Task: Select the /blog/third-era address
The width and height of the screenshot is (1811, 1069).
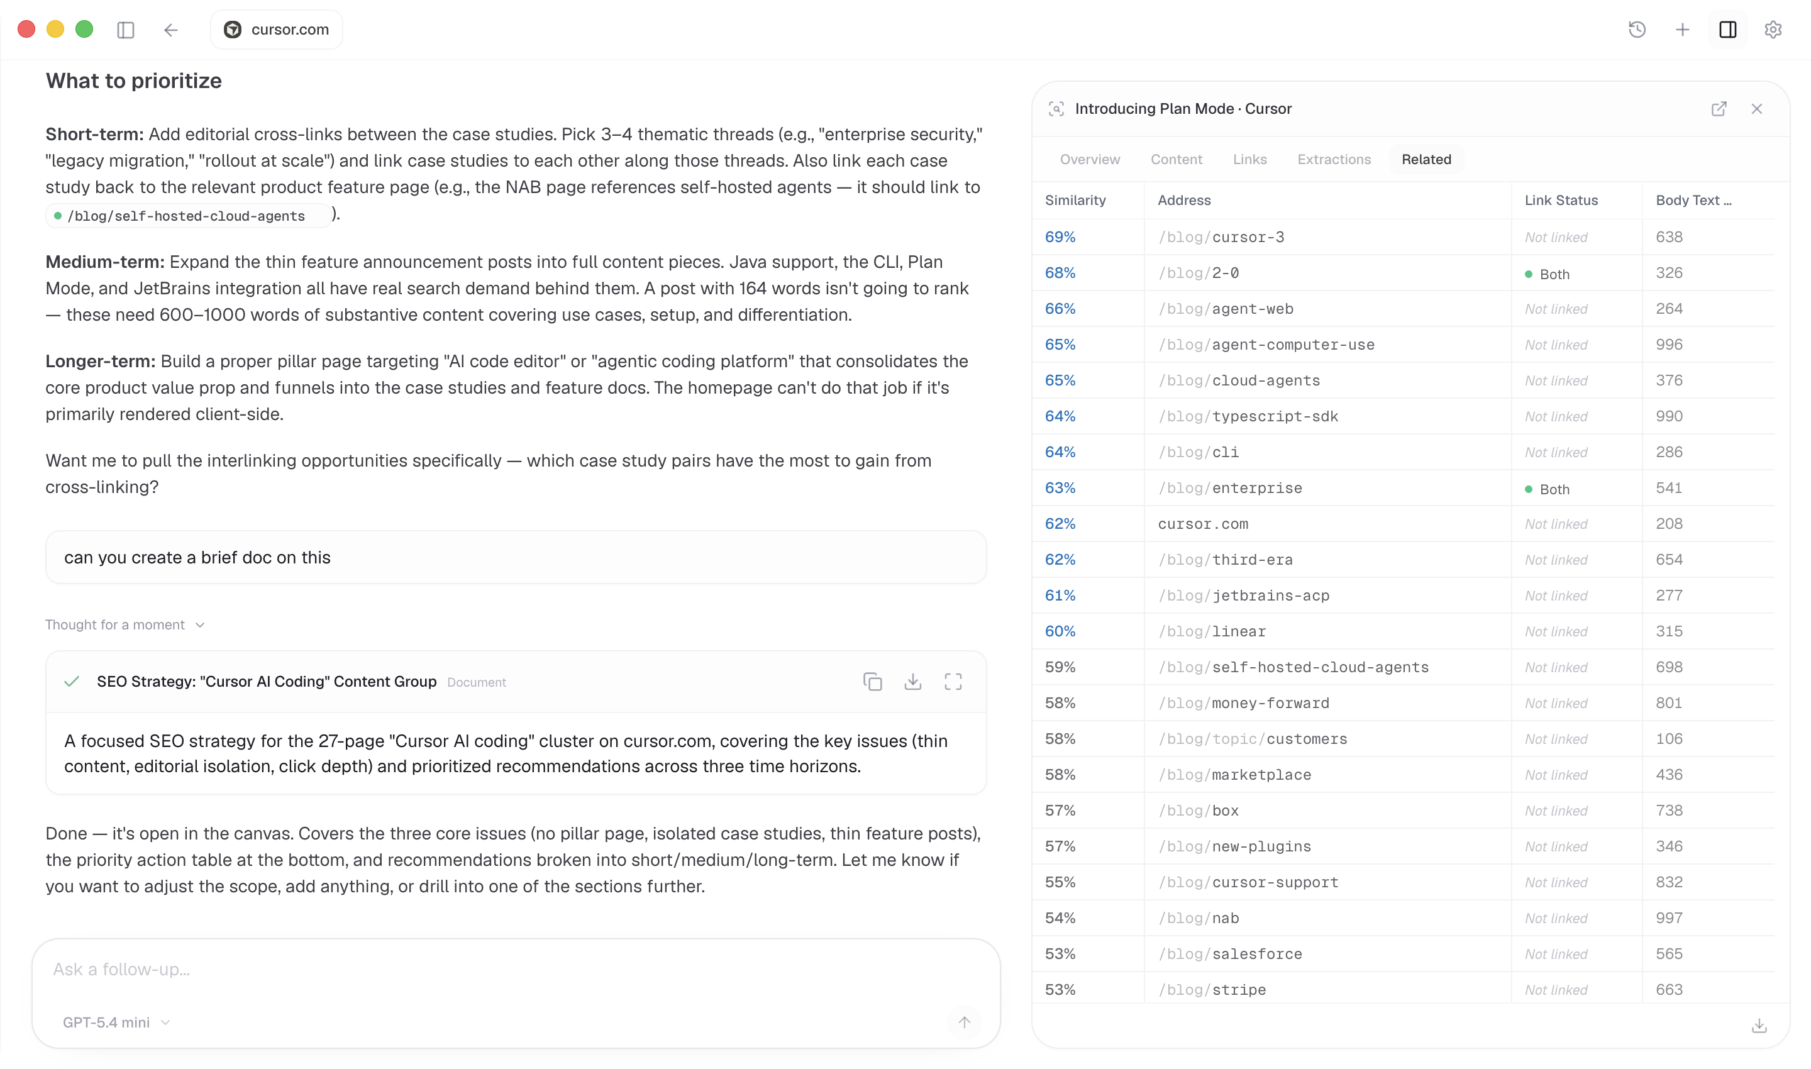Action: (1226, 560)
